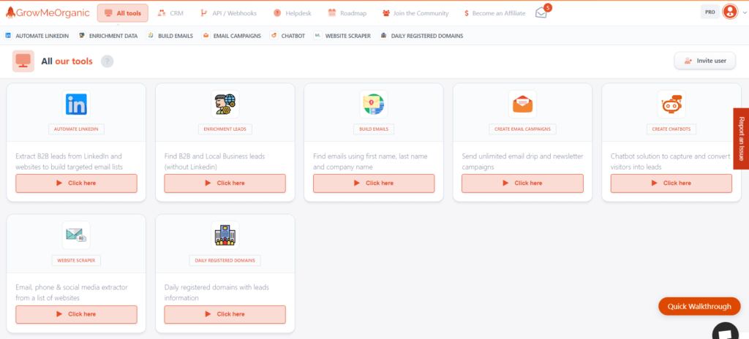749x339 pixels.
Task: Click here button under Website Scraper
Action: click(x=76, y=314)
